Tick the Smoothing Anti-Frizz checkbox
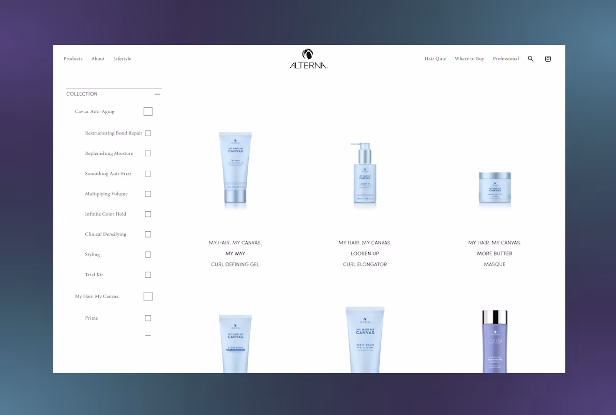This screenshot has width=616, height=415. [x=148, y=174]
